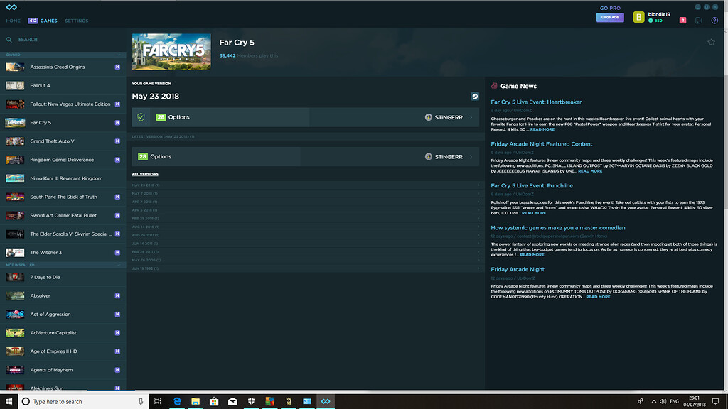
Task: Click the blondie19 avatar icon
Action: [x=638, y=16]
